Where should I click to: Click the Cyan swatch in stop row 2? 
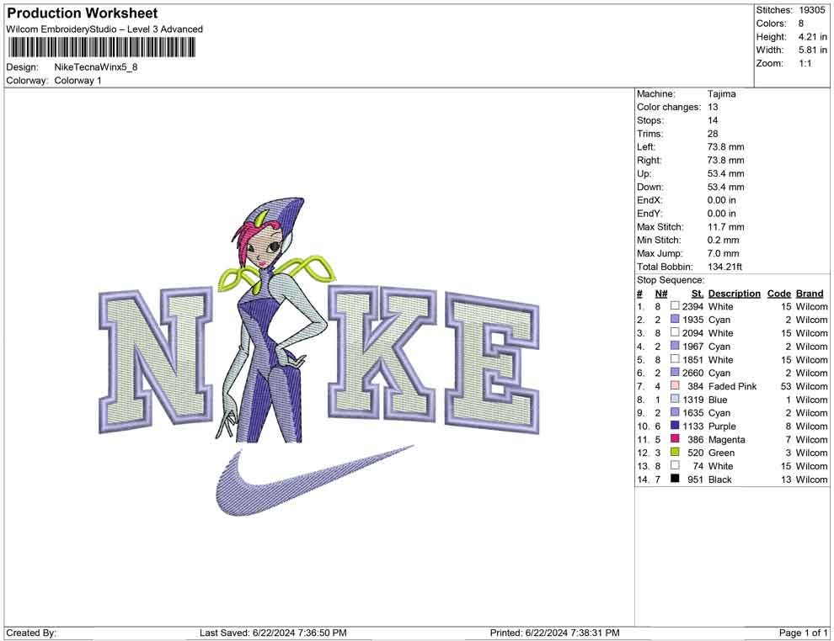675,319
